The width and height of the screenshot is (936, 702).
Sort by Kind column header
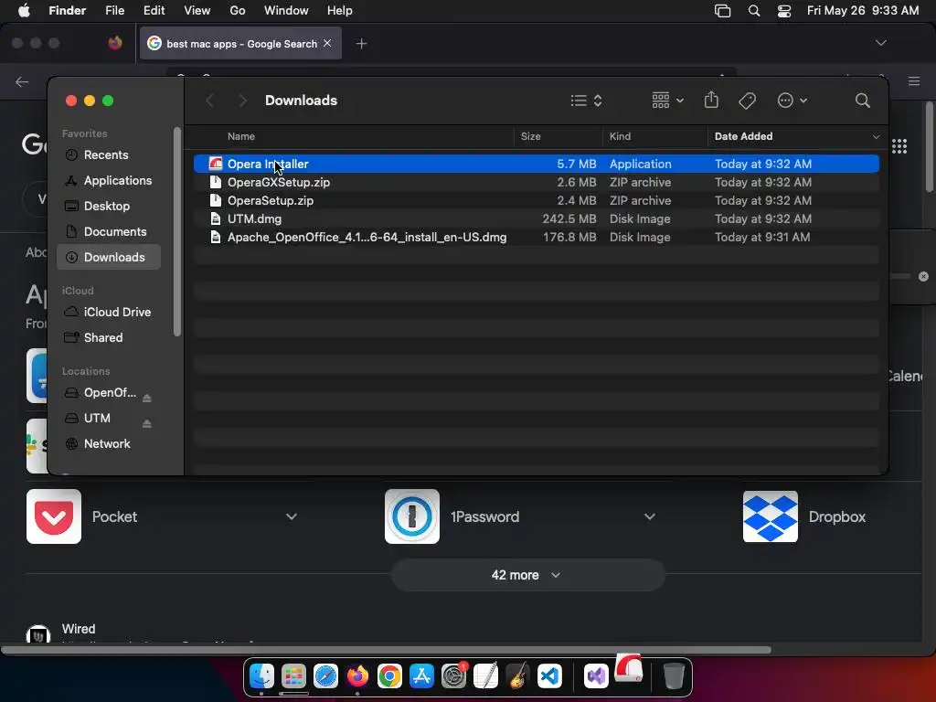pos(620,136)
